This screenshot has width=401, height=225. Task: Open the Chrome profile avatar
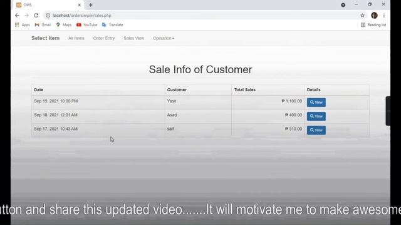374,15
